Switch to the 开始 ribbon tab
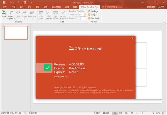The height and width of the screenshot is (115, 167). point(13,7)
